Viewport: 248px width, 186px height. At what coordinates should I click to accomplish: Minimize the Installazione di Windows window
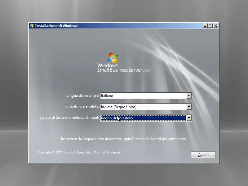tap(205, 26)
